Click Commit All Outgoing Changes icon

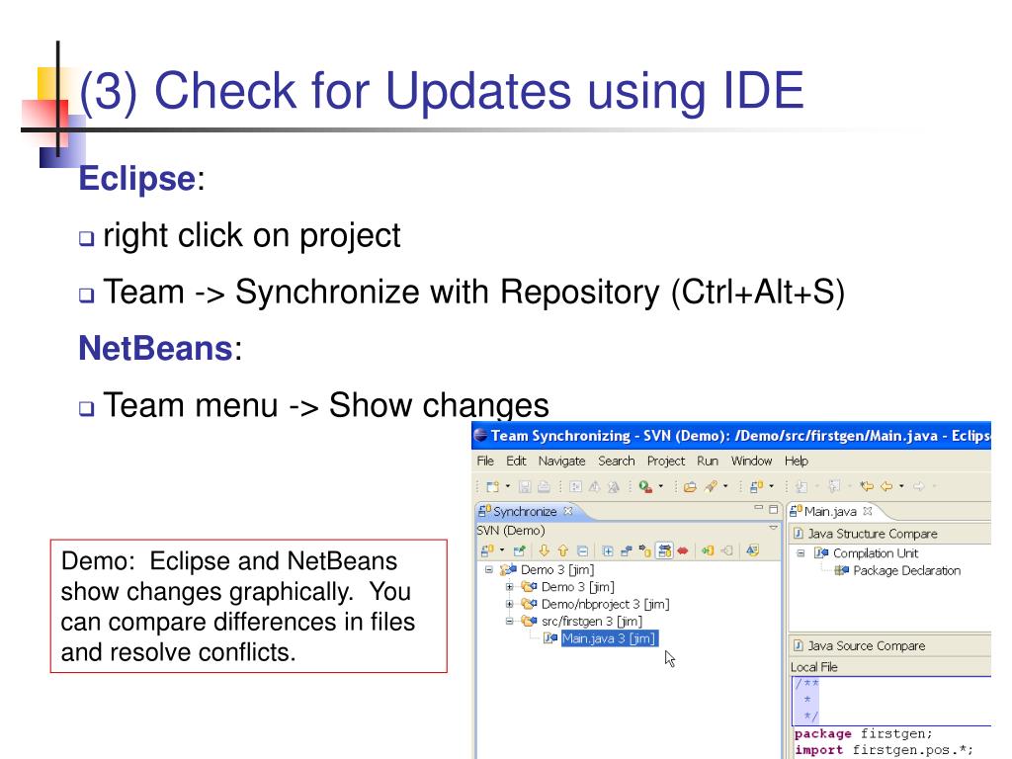coord(726,550)
